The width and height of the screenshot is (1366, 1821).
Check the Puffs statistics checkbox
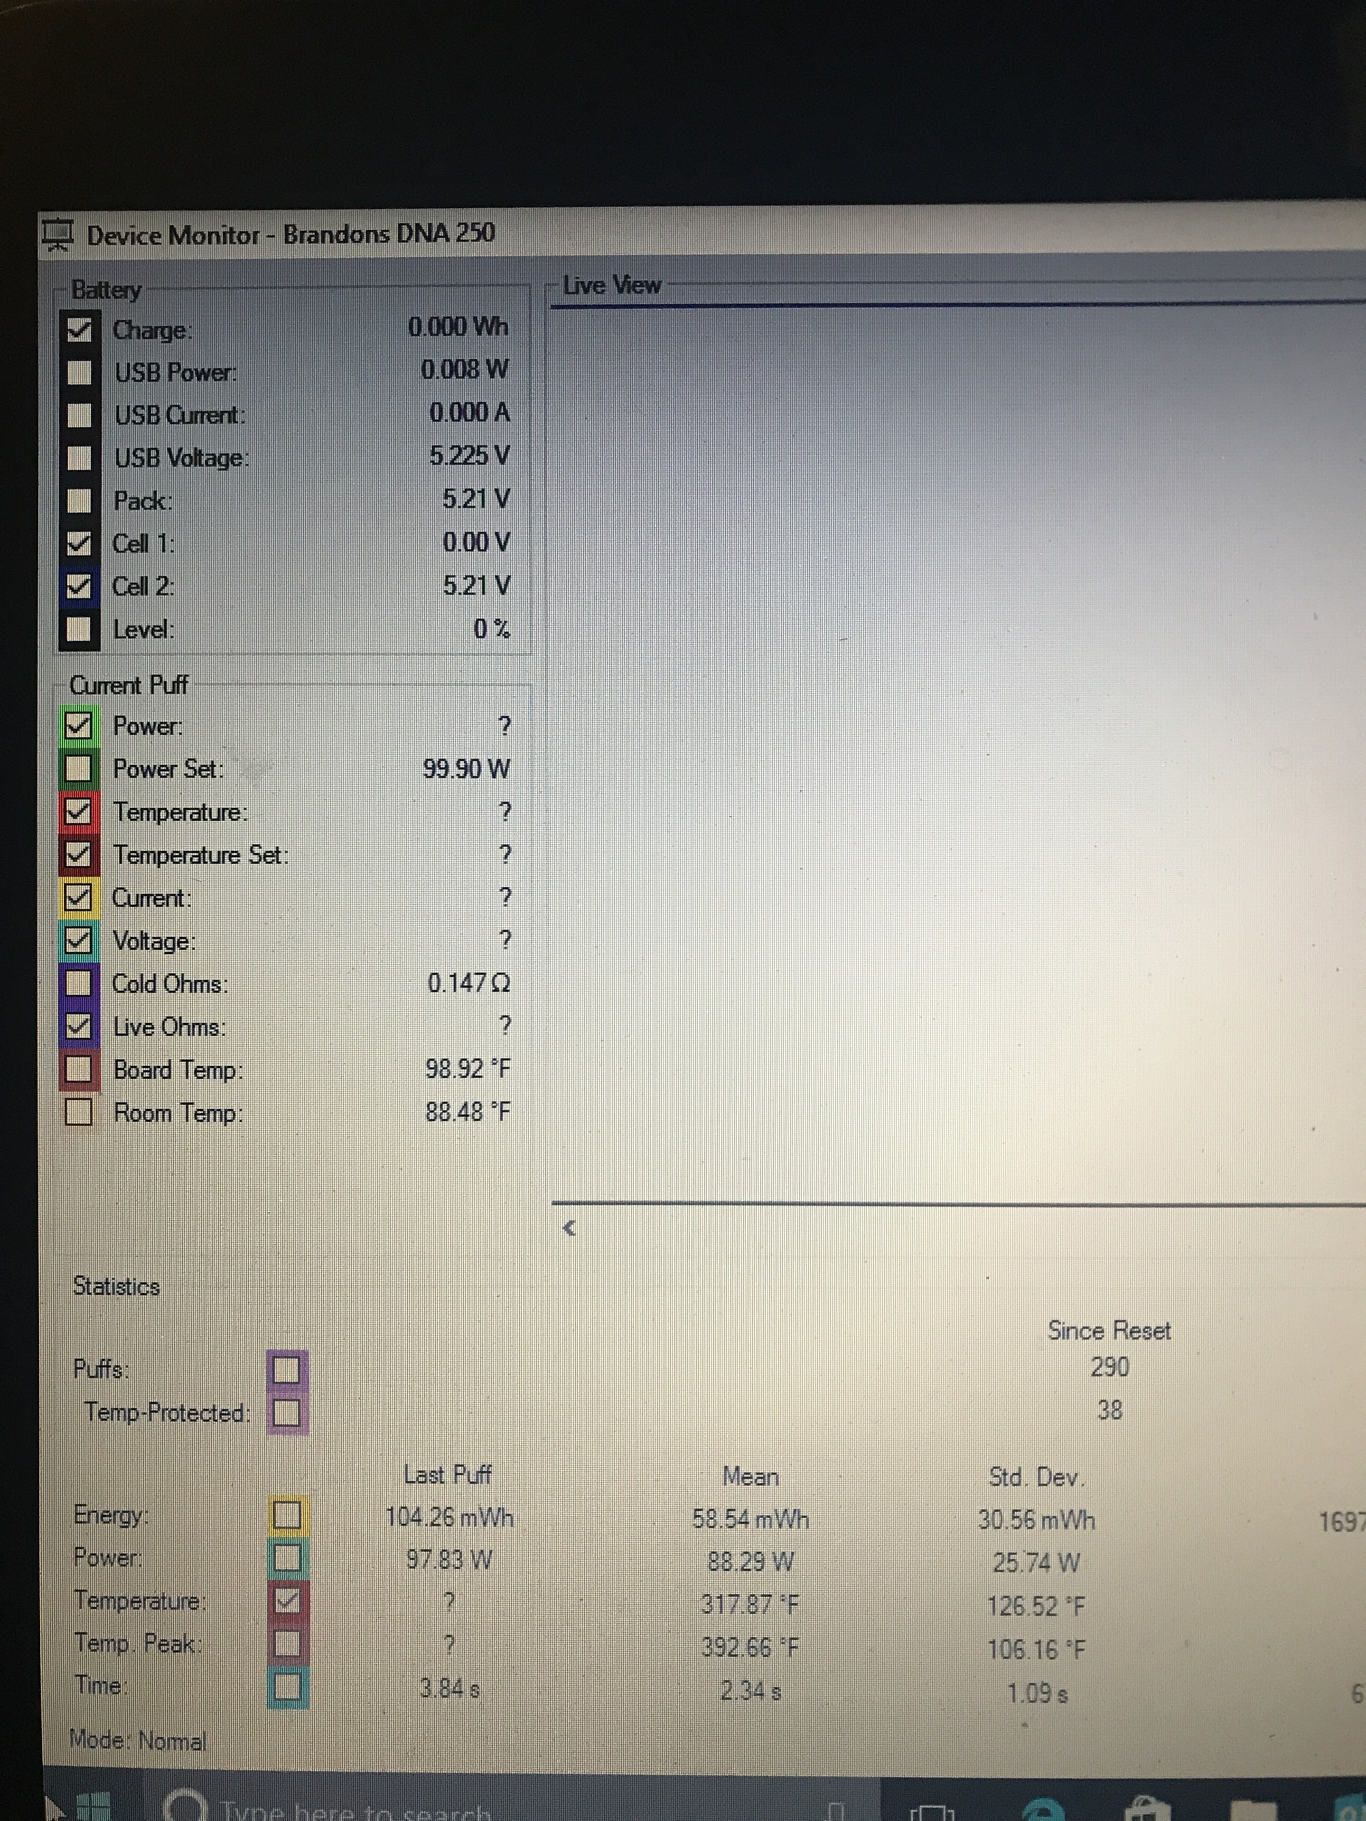(286, 1369)
